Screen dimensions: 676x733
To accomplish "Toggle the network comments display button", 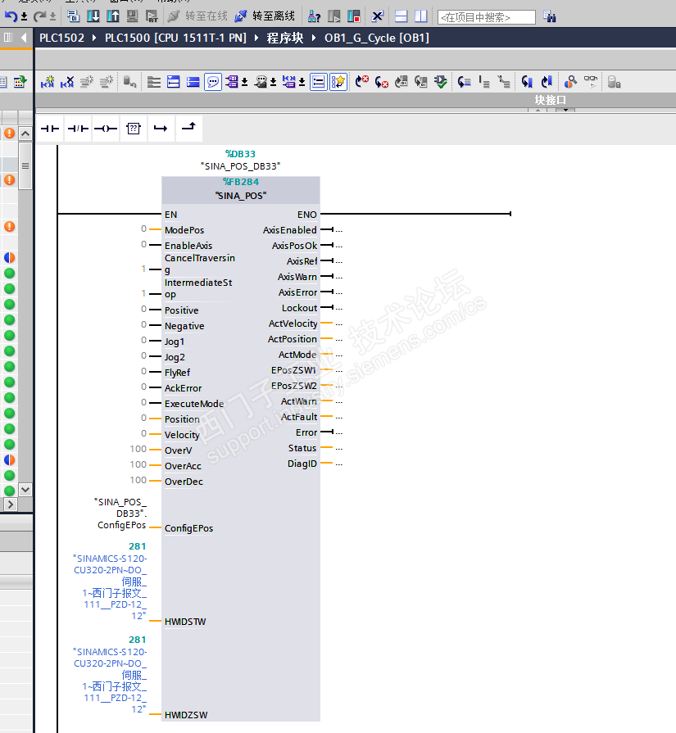I will pos(213,82).
